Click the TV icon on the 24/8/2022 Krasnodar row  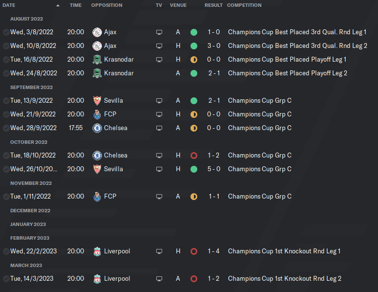(159, 73)
